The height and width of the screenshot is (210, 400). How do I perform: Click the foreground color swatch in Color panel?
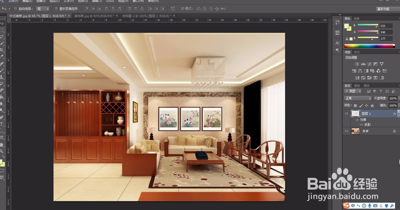tap(347, 26)
